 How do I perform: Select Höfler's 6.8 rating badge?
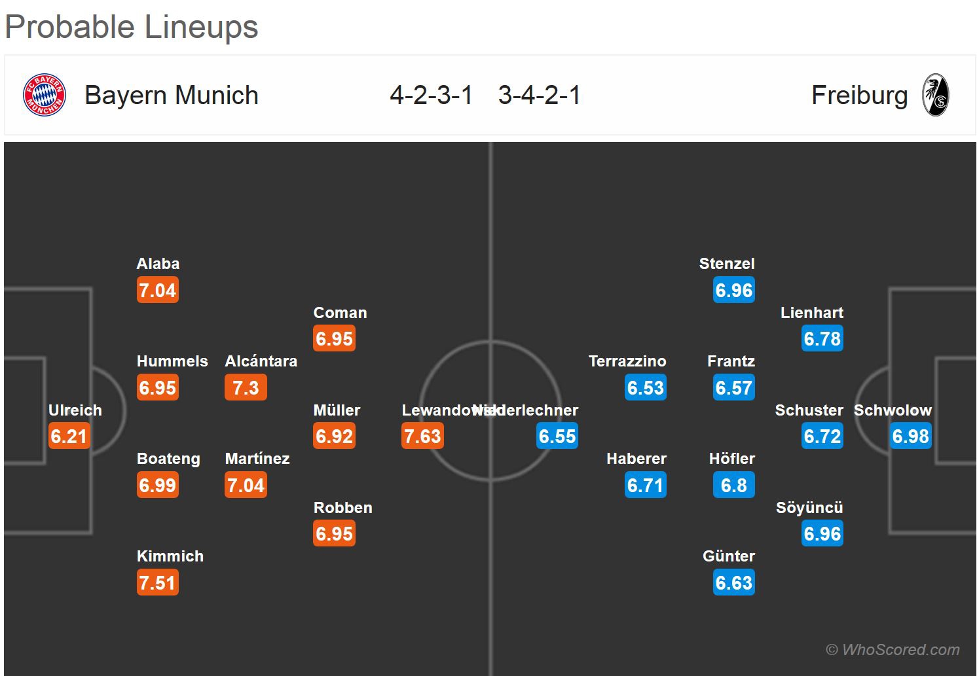(x=734, y=485)
